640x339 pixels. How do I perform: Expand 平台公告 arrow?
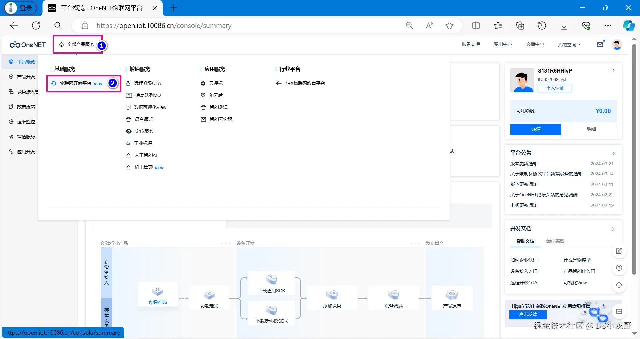coord(613,153)
